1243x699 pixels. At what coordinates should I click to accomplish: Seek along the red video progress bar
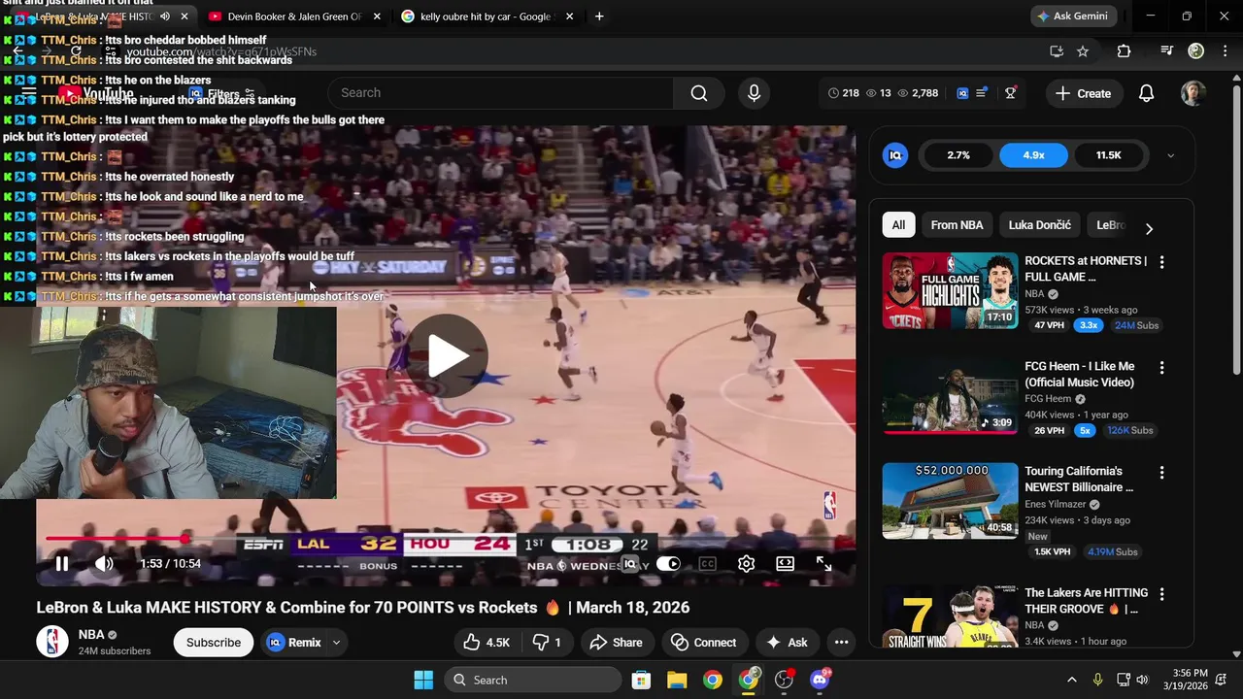tap(446, 538)
